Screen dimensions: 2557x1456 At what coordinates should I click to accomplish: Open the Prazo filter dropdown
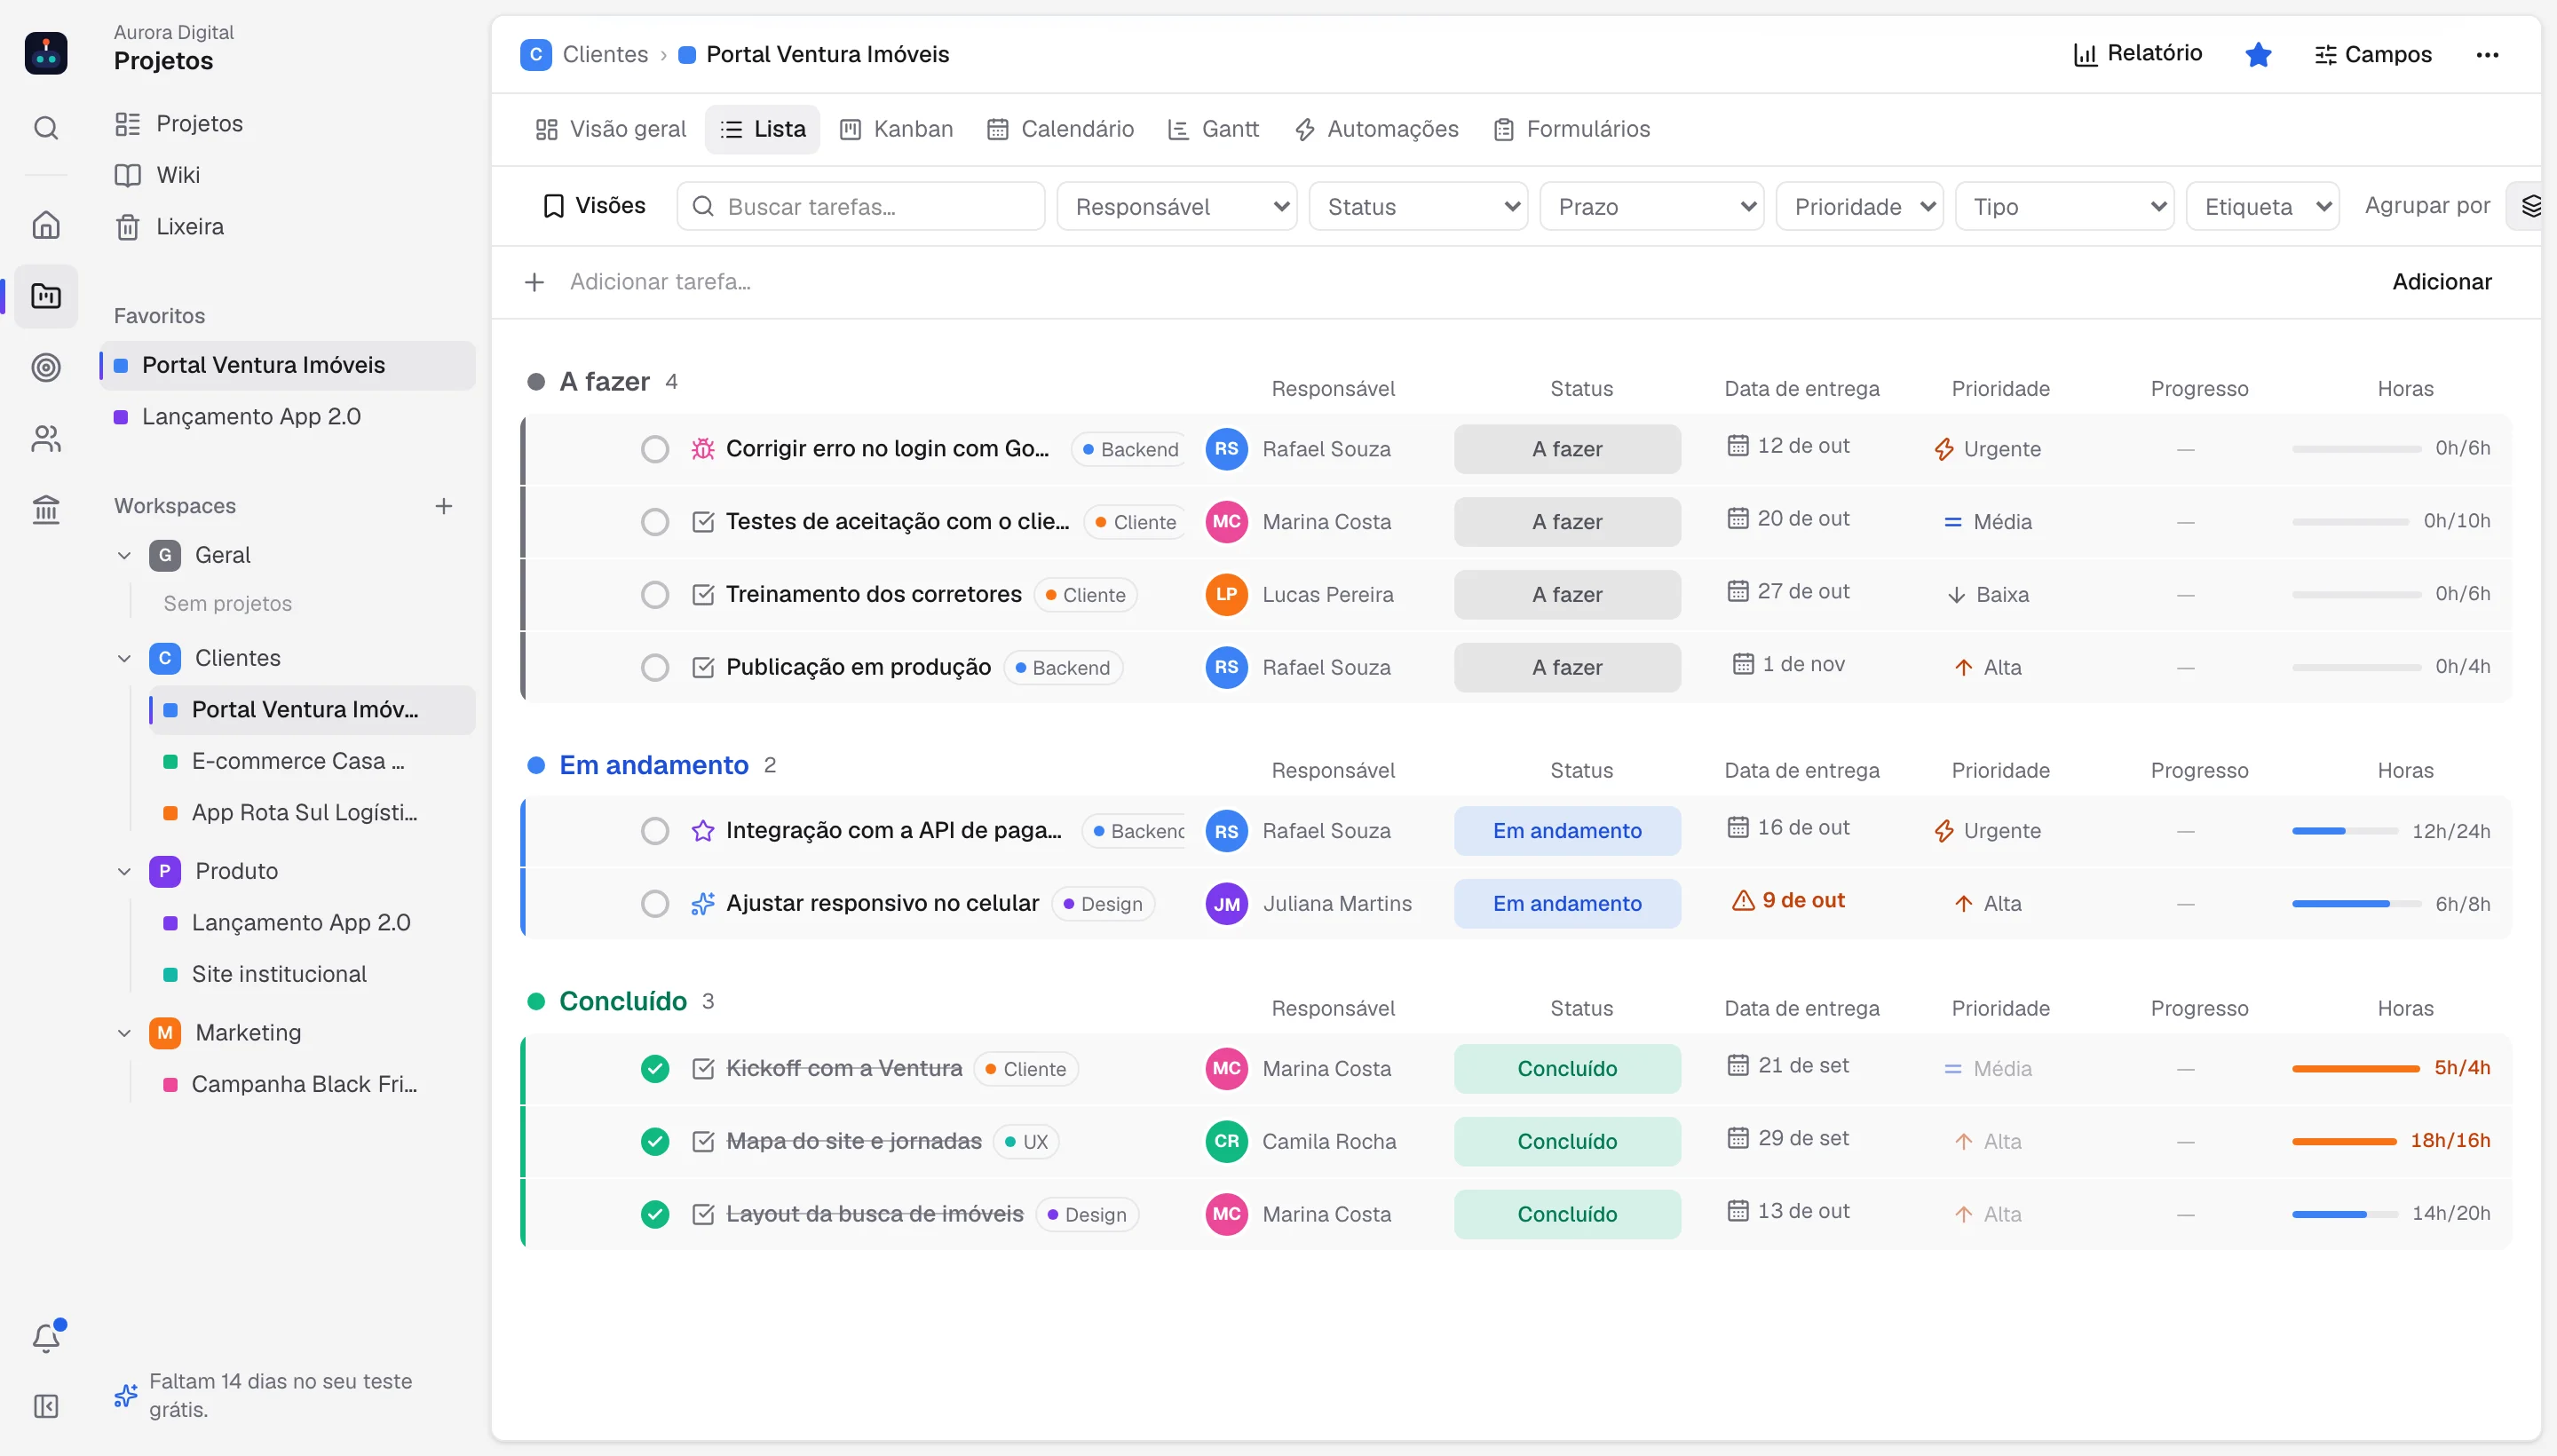(1651, 206)
